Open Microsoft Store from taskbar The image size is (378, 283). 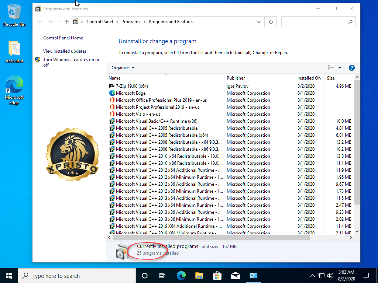point(217,276)
